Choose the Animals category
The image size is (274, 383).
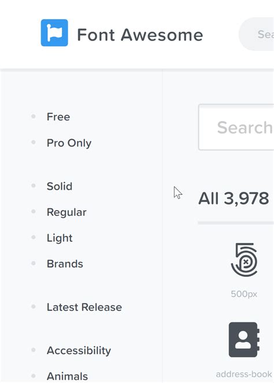coord(67,376)
